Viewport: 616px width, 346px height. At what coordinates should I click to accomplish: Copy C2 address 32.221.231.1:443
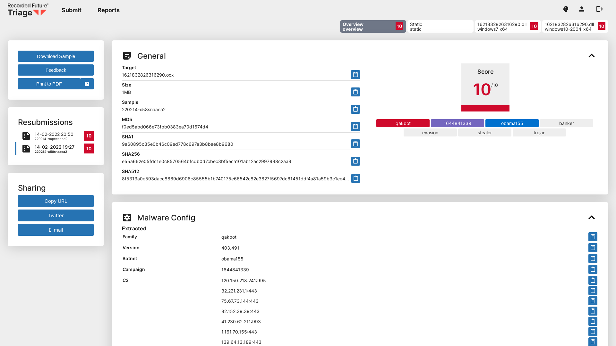[x=593, y=291]
